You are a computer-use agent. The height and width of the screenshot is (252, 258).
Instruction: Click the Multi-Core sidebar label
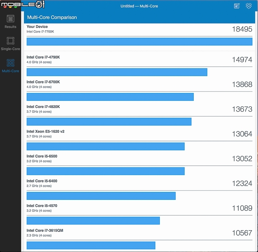10,71
